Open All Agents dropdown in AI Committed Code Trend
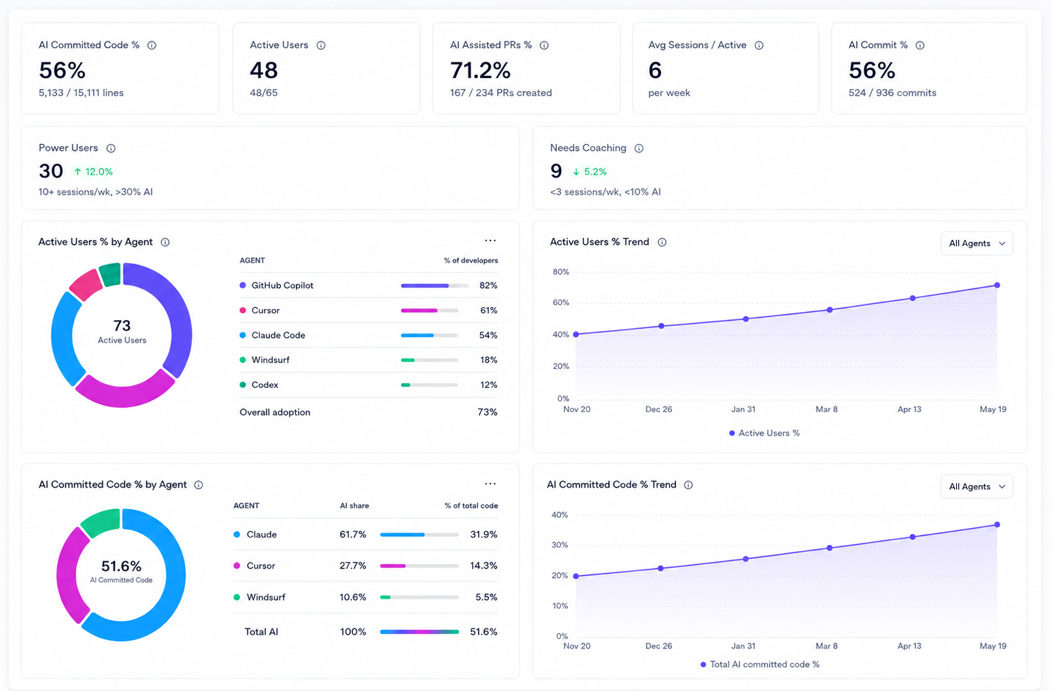 tap(977, 486)
